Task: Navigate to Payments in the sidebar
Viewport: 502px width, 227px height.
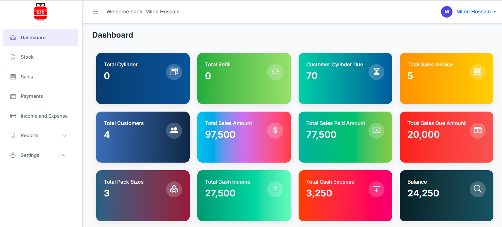Action: [32, 96]
